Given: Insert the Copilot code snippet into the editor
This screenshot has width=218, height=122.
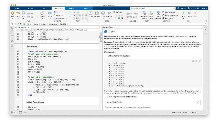Looking at the screenshot, I should coord(196,61).
